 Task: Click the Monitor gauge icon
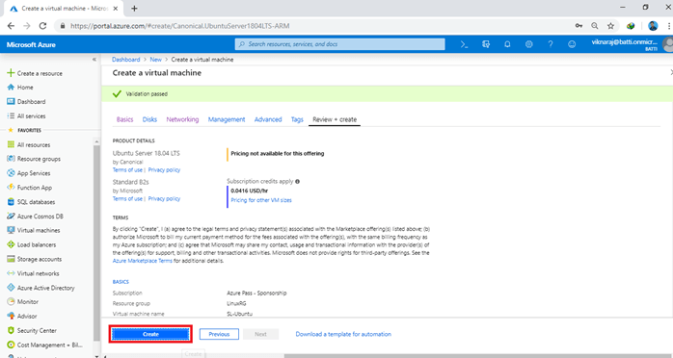[11, 301]
